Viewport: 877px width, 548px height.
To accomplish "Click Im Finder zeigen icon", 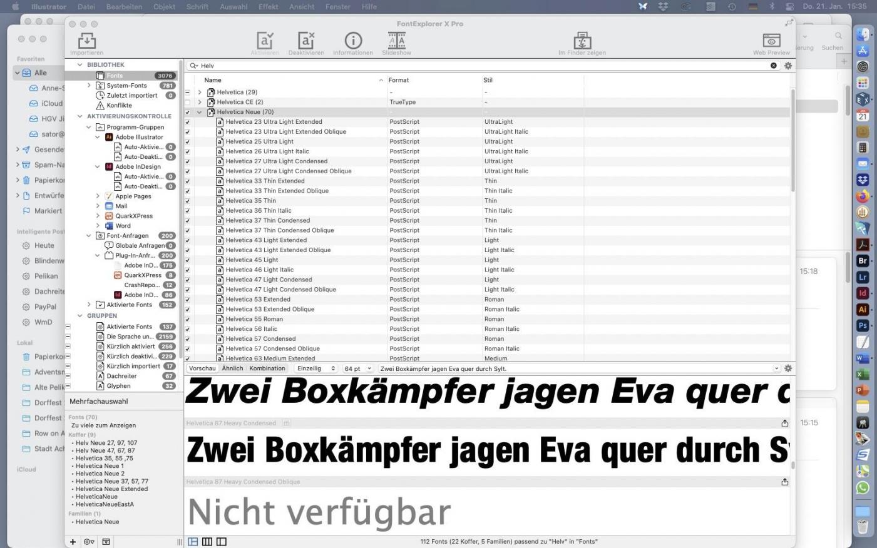I will click(x=582, y=41).
